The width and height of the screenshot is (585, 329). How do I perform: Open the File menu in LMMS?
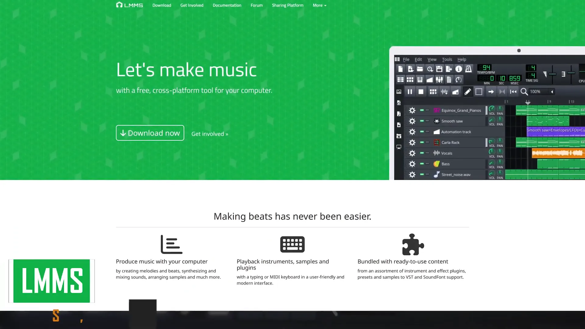(406, 59)
